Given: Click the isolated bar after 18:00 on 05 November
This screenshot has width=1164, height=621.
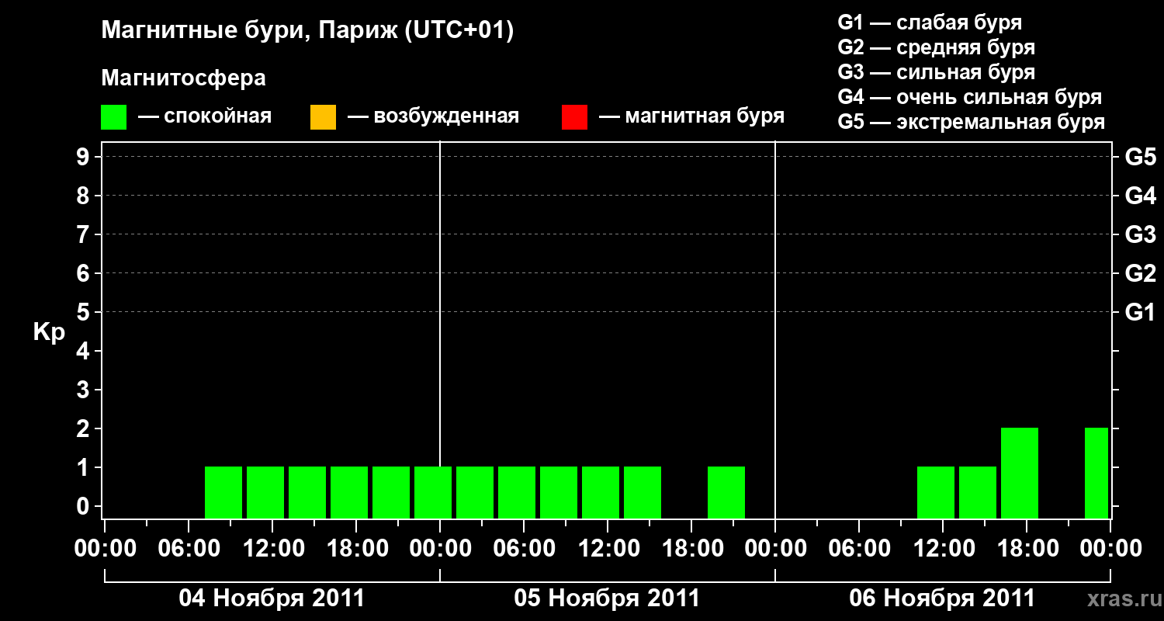Looking at the screenshot, I should pyautogui.click(x=726, y=492).
